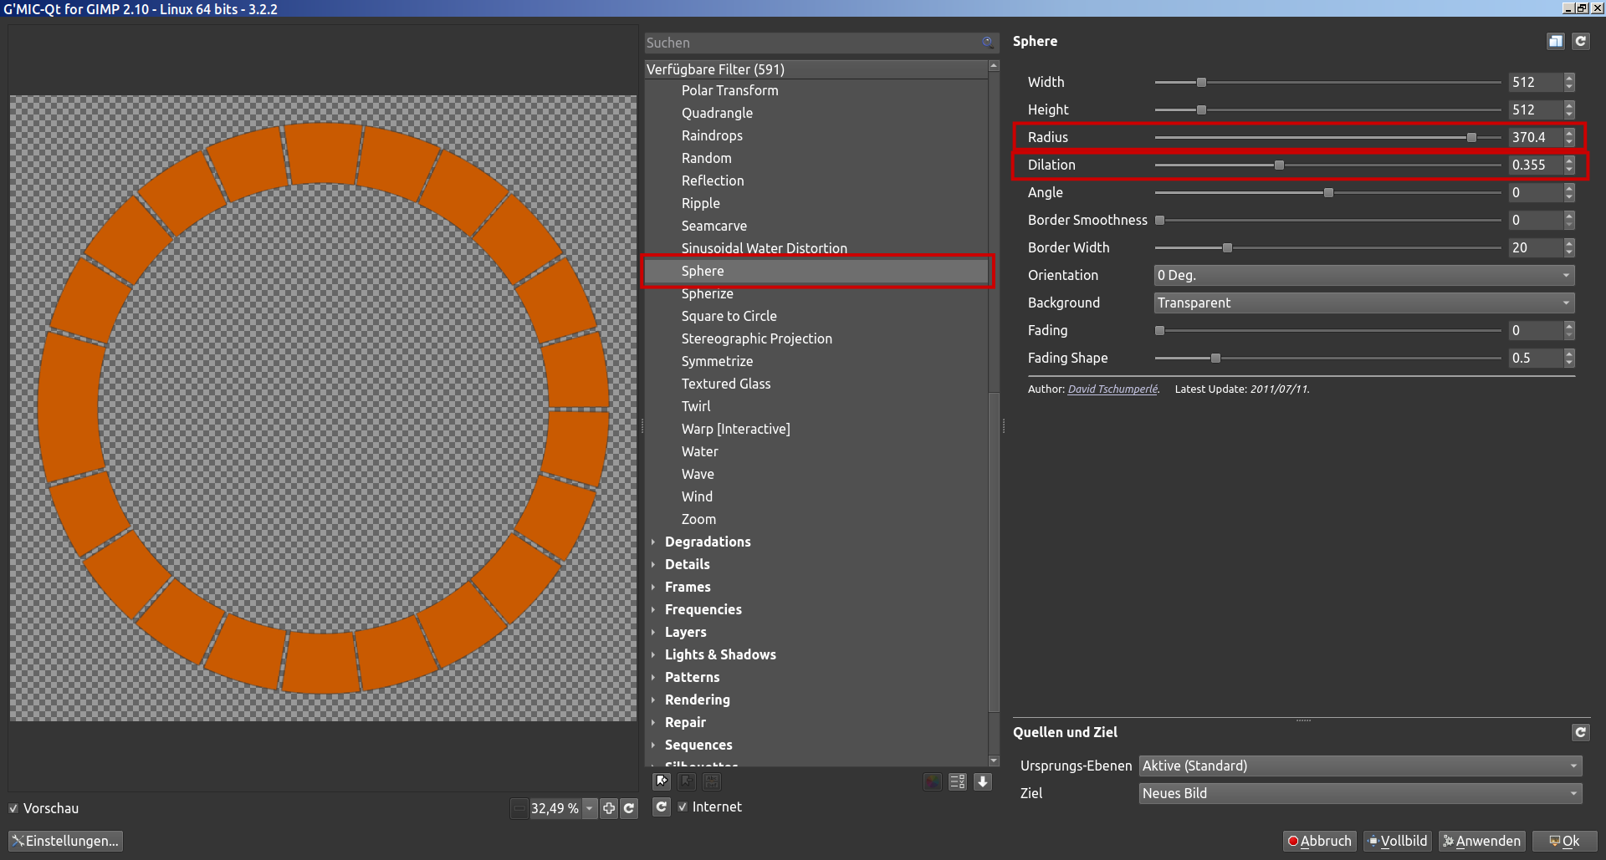
Task: Select the Stereographic Projection filter
Action: pos(756,338)
